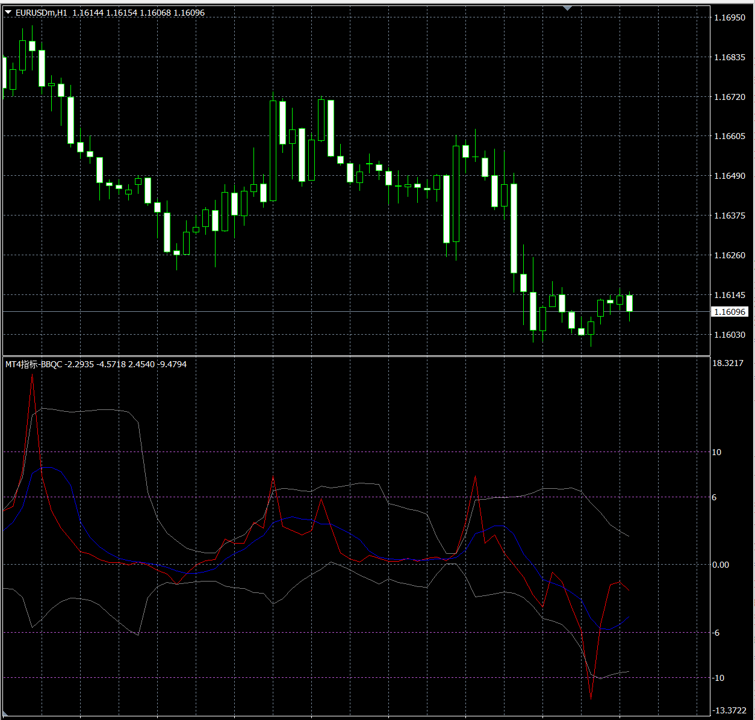Click the 1.16950 price scale label
Image resolution: width=755 pixels, height=720 pixels.
730,18
